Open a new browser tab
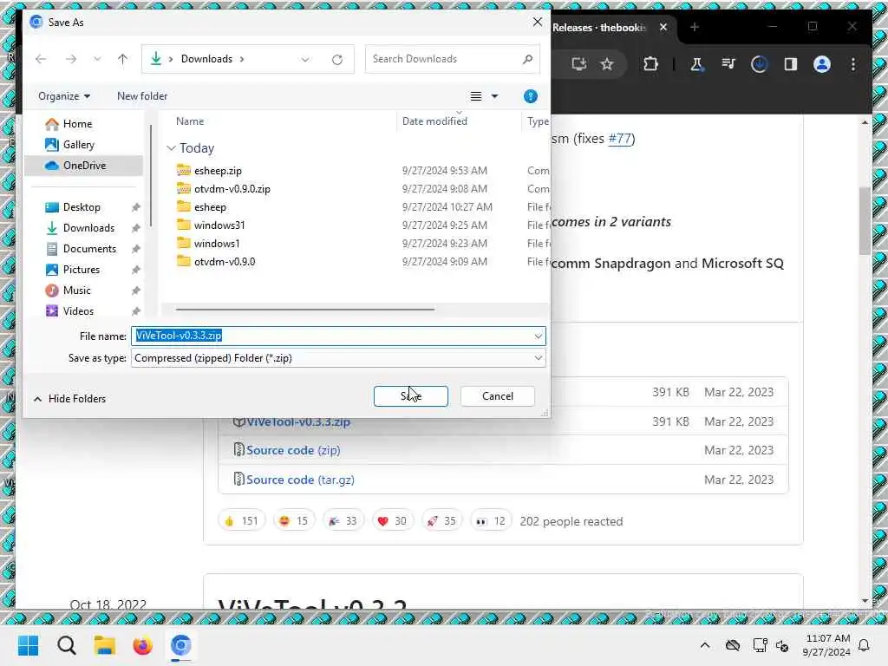The width and height of the screenshot is (888, 666). pos(695,27)
